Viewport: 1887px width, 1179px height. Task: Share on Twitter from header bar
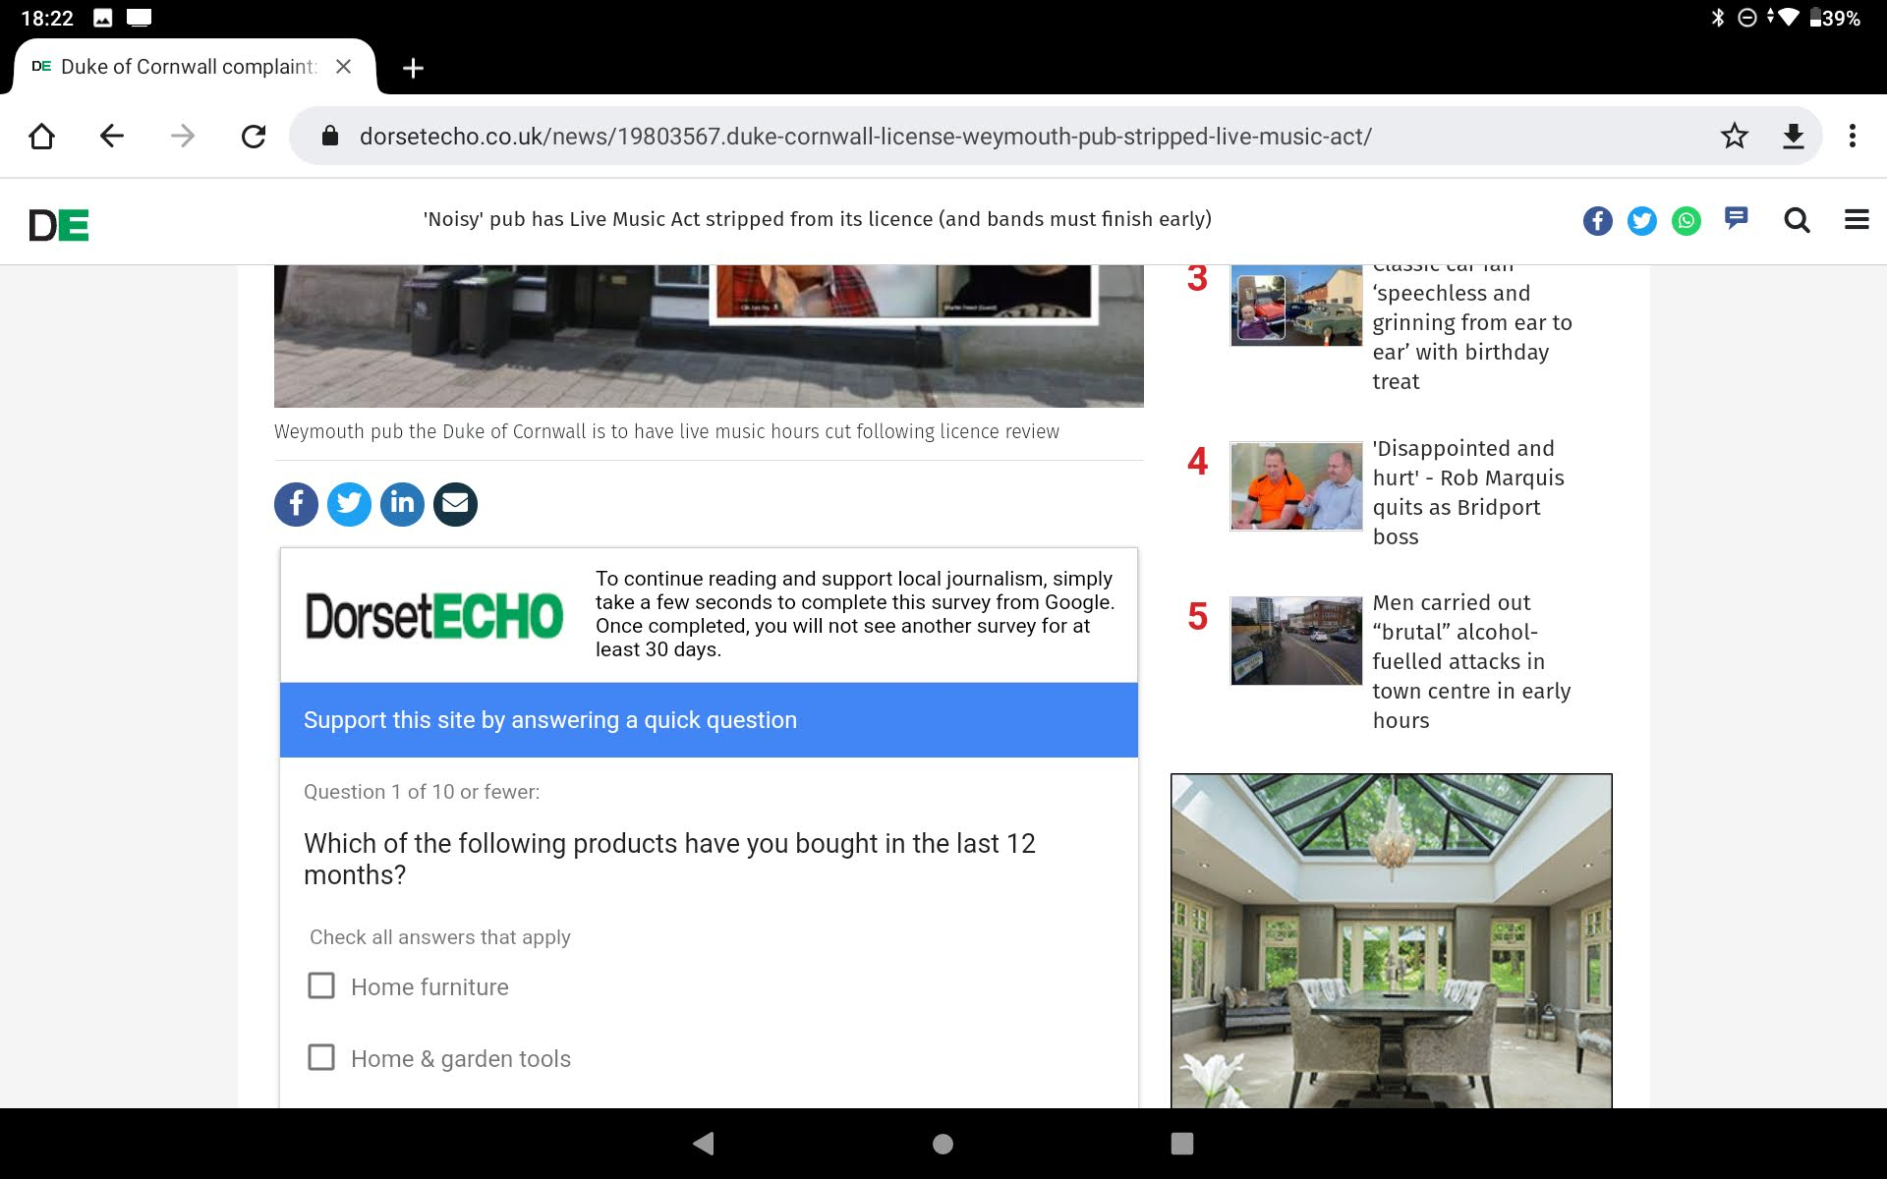click(x=1641, y=220)
